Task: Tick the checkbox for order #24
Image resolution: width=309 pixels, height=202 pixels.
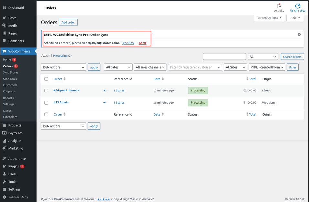Action: 46,91
